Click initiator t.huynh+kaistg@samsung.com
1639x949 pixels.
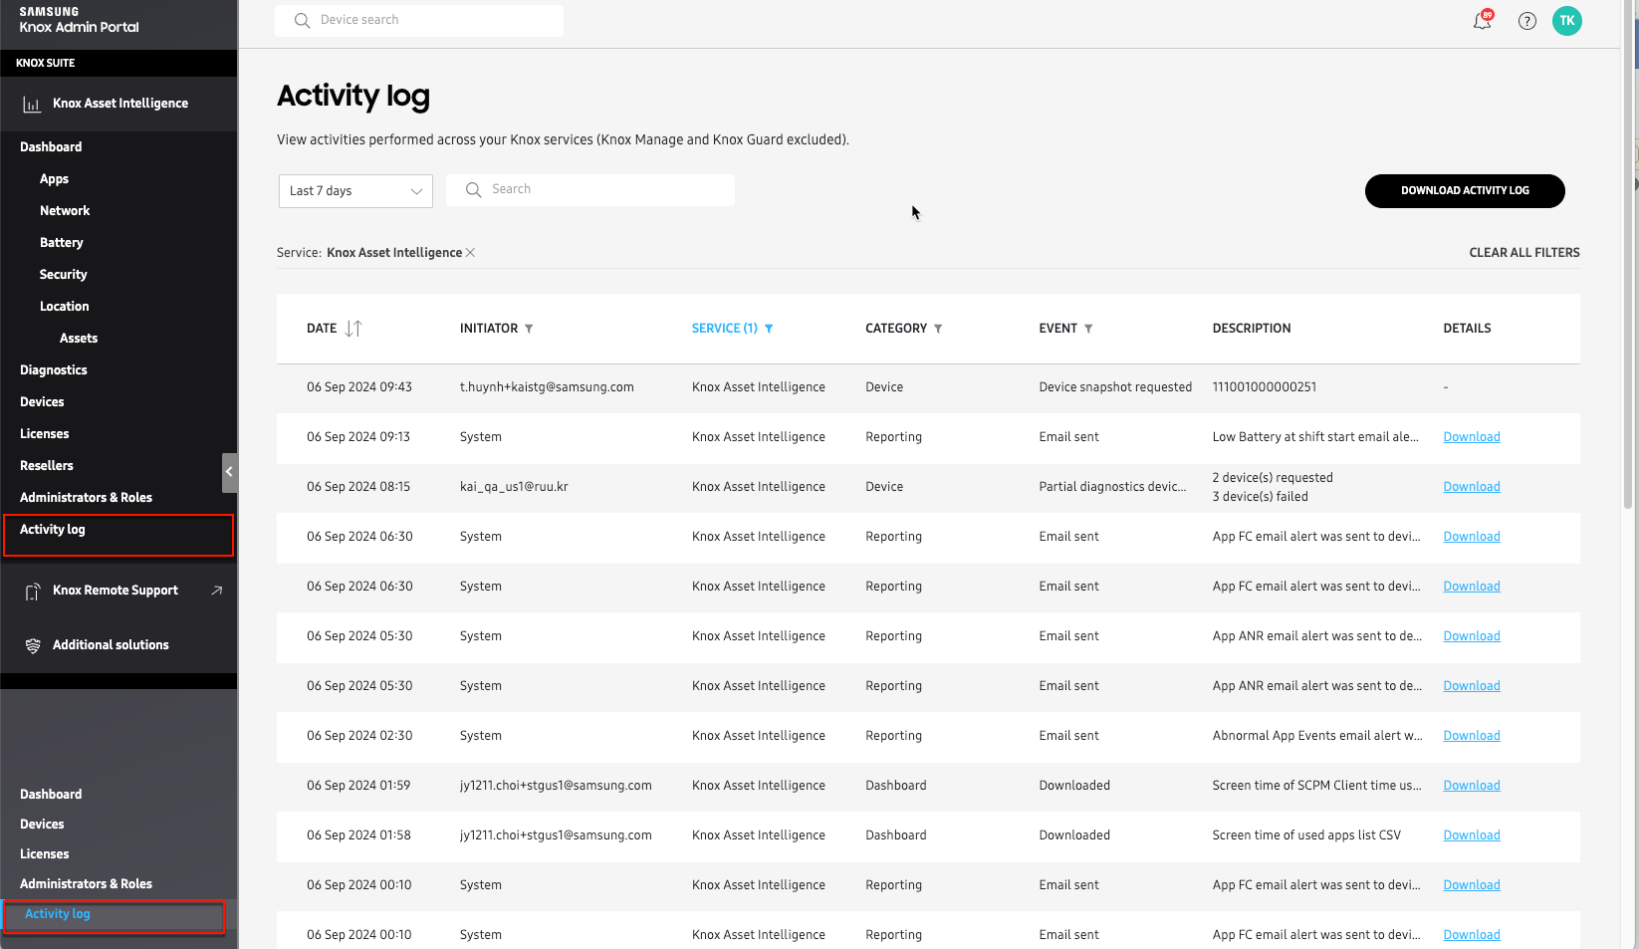click(x=547, y=387)
